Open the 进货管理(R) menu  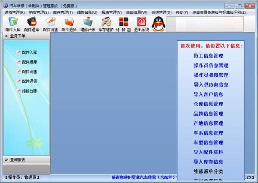[15, 12]
